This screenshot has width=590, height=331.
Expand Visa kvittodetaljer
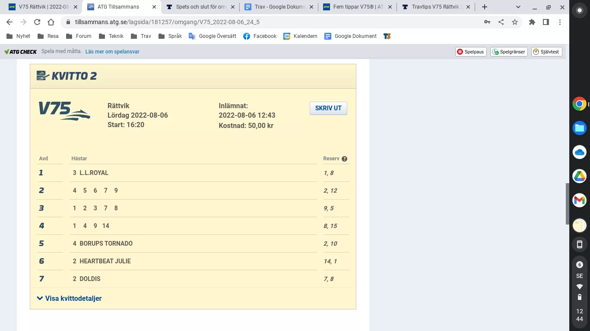point(69,298)
